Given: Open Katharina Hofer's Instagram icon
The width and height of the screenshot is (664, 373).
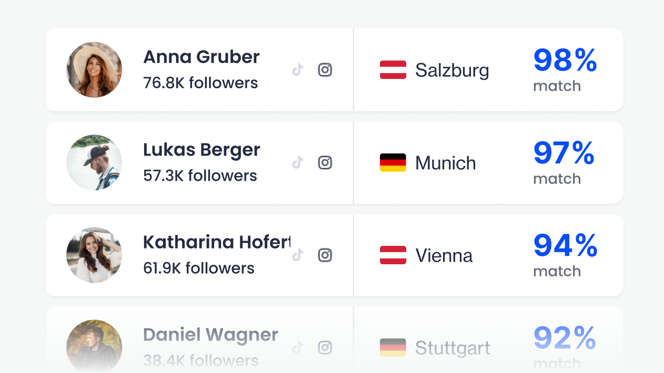Looking at the screenshot, I should tap(325, 255).
